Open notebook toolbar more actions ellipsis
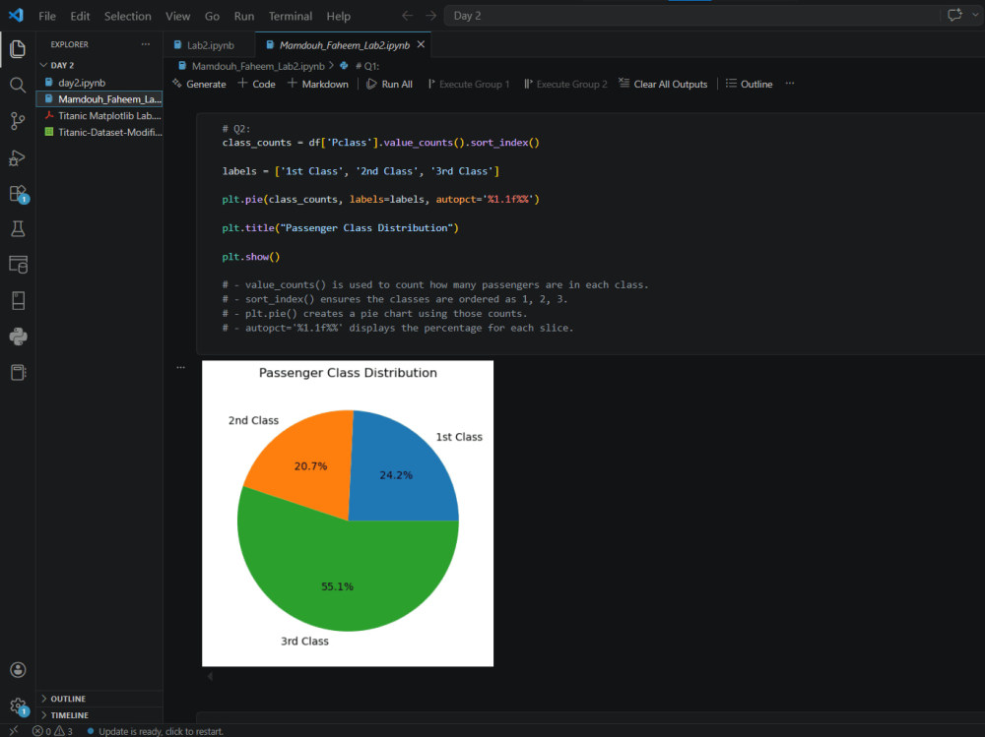Screen dimensions: 985x737 tap(790, 84)
